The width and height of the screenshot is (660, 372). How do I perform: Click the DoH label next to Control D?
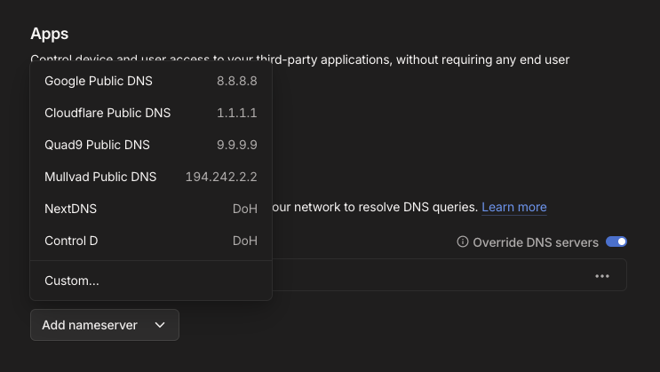tap(244, 241)
